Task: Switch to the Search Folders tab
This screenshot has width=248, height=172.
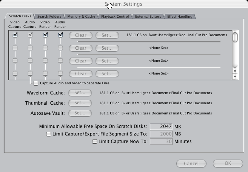Action: (x=49, y=17)
